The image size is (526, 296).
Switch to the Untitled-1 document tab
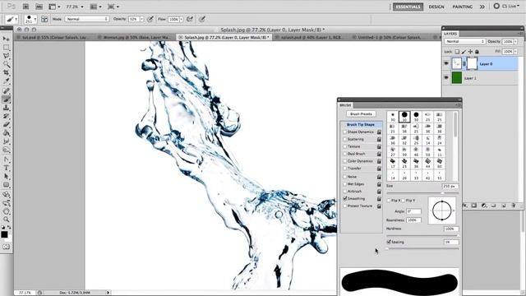pos(389,38)
